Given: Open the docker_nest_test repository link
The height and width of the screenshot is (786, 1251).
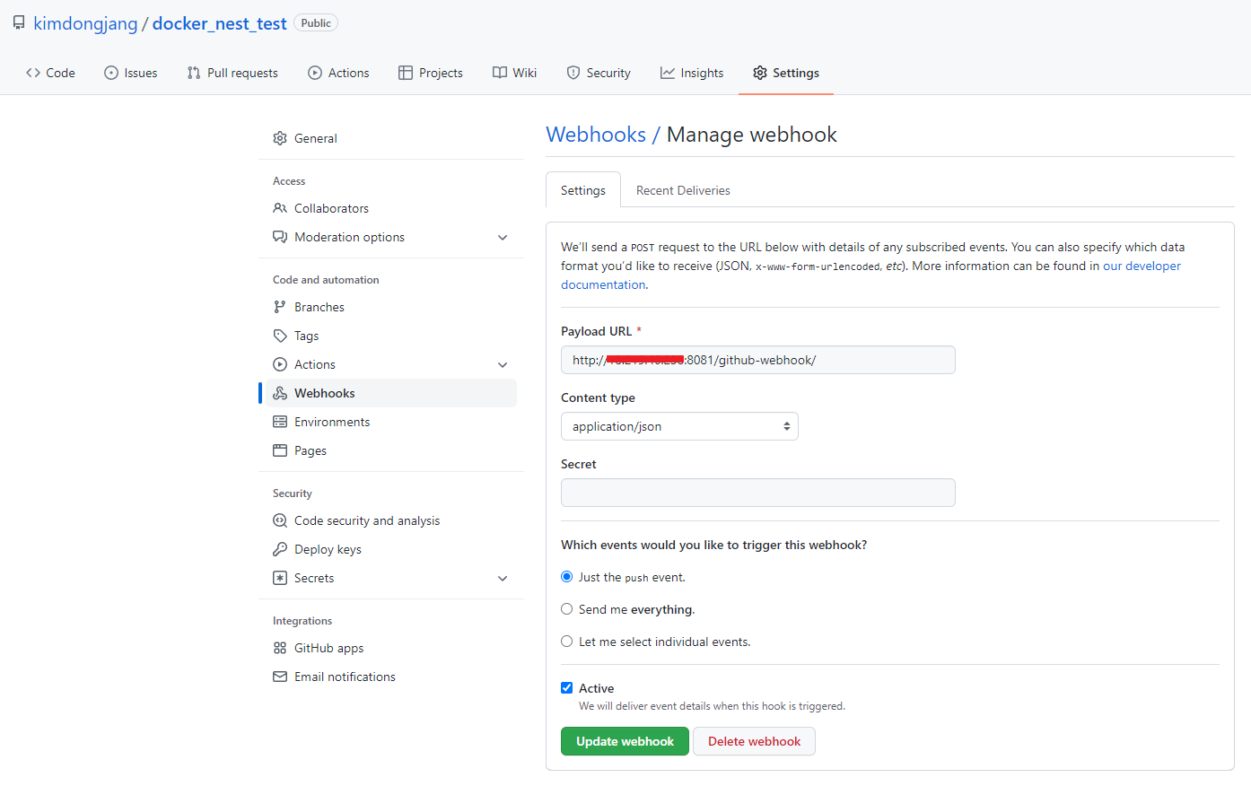Looking at the screenshot, I should 219,23.
